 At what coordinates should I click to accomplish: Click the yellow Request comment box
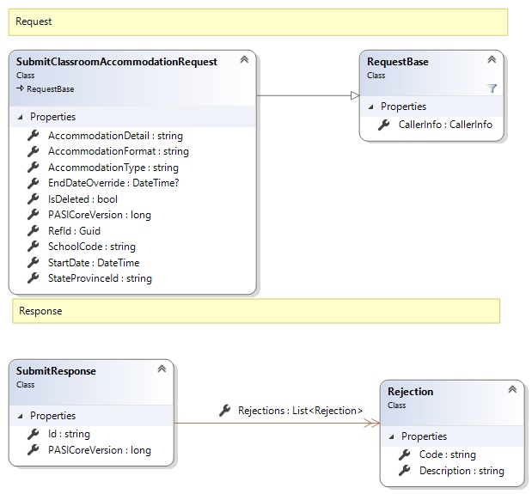(x=258, y=21)
